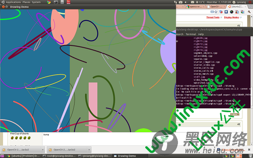Screen dimensions: 253x158
Task: Show the desktop with bottom-left panel icon
Action: pyautogui.click(x=2, y=156)
